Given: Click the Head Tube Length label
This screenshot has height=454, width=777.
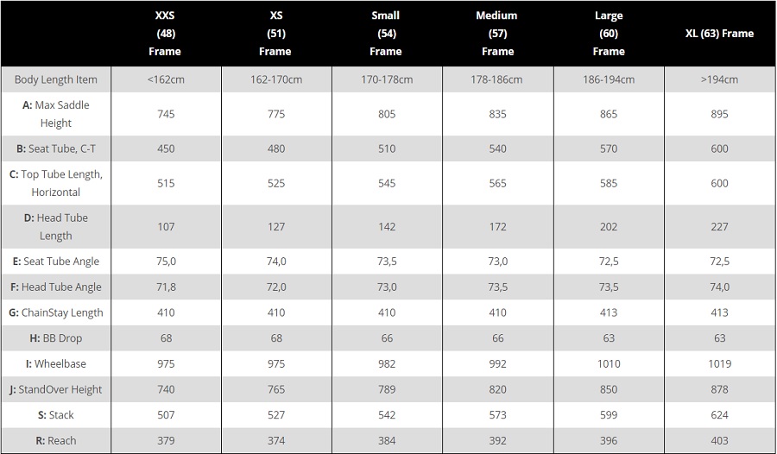Looking at the screenshot, I should 55,226.
